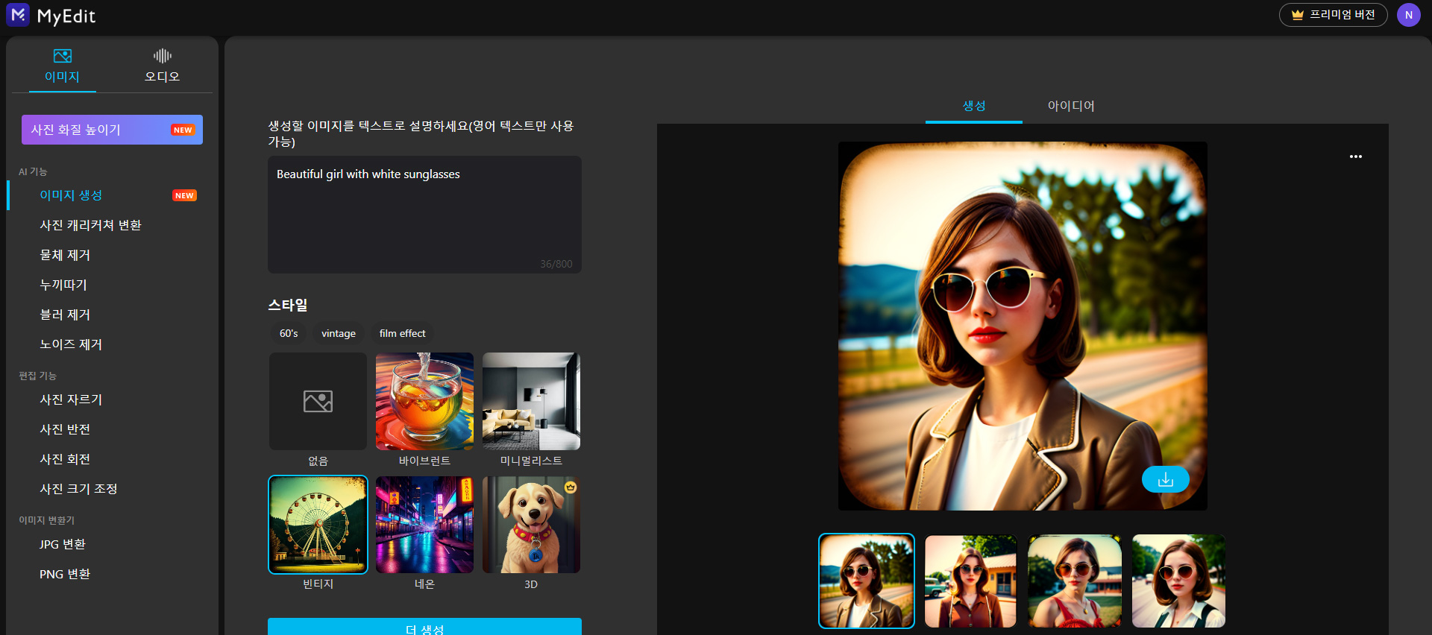1432x635 pixels.
Task: Select the 생성 results tab
Action: point(974,106)
